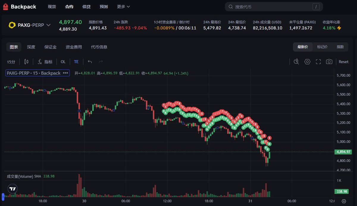Select the 最新价 price source

click(x=303, y=47)
